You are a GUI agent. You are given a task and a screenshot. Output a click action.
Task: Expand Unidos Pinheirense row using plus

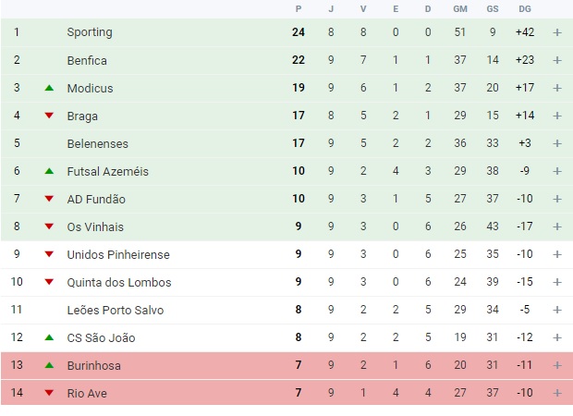557,254
